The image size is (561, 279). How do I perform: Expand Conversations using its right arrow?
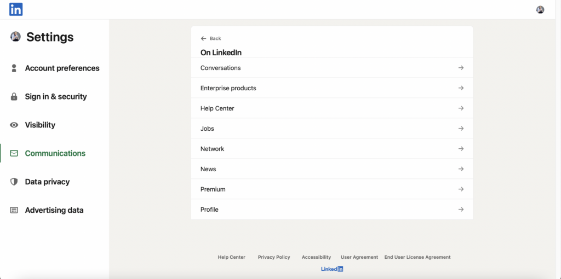coord(461,68)
